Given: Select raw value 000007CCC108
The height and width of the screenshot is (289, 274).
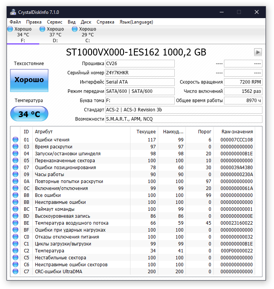Looking at the screenshot, I should tap(237, 140).
